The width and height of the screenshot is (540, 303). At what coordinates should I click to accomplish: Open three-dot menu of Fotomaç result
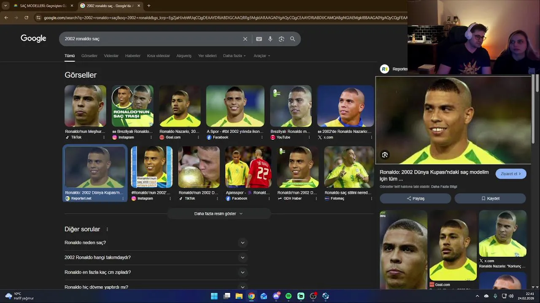click(371, 198)
